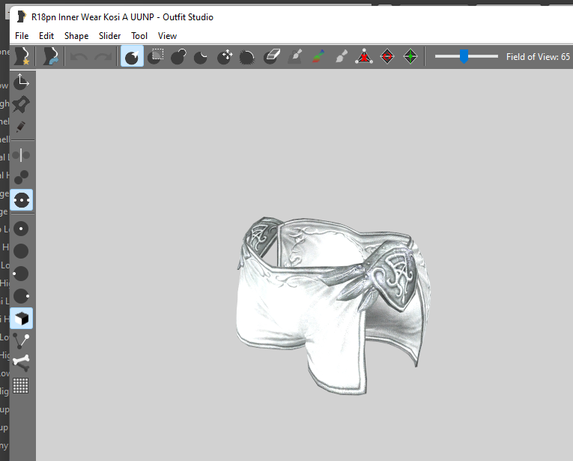Click the Redo arrow in toolbar
This screenshot has height=461, width=573.
click(103, 57)
